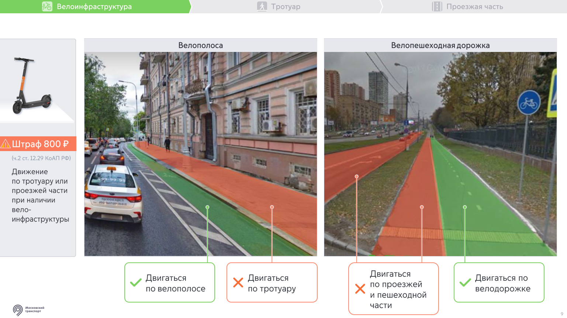This screenshot has width=567, height=318.
Task: Click the Движение по тротуару description text
Action: point(40,195)
